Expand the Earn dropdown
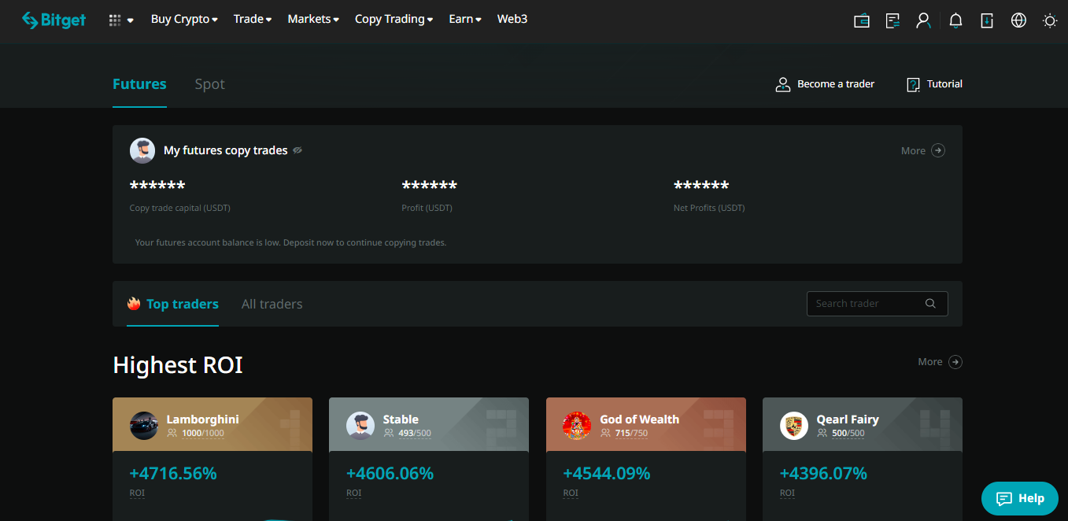The image size is (1068, 521). pos(465,19)
